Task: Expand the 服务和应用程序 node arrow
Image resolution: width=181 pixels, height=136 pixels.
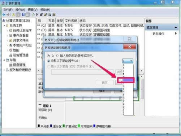Action: click(4, 70)
